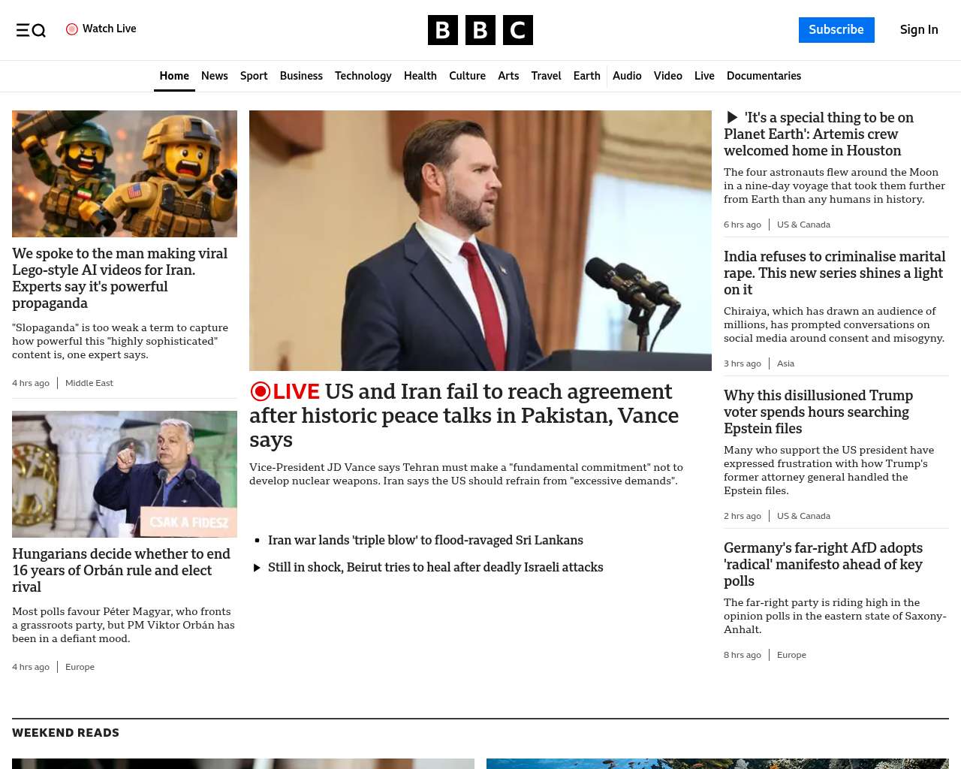Click the JD Vance main story image
Screen dimensions: 961x769
[x=480, y=240]
